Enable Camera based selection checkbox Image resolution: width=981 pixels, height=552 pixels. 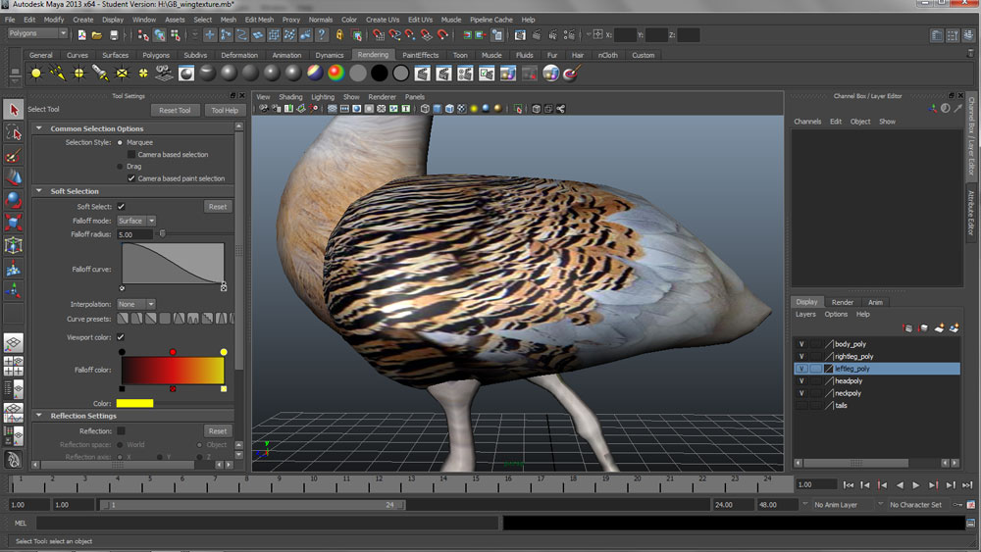pyautogui.click(x=132, y=155)
